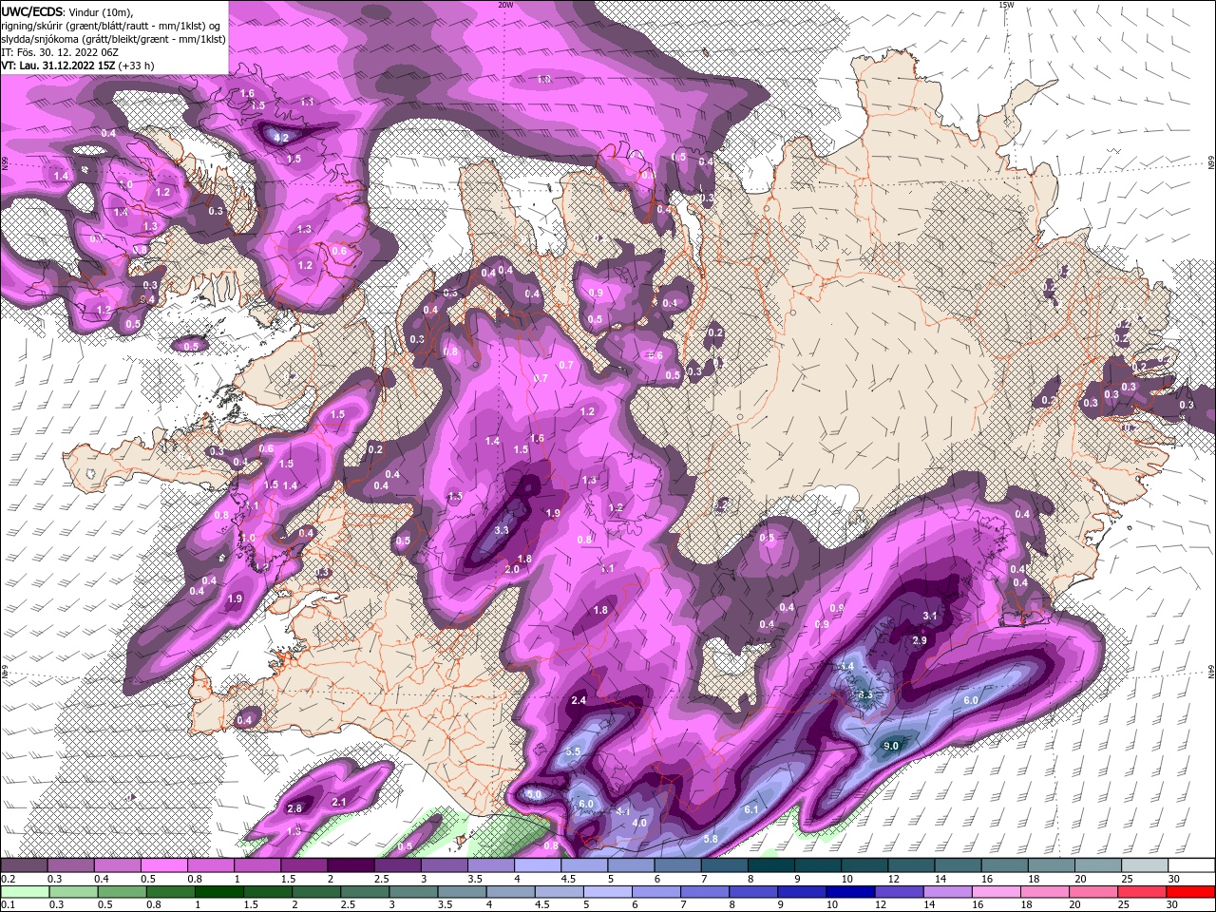Image resolution: width=1216 pixels, height=912 pixels.
Task: Click the 2.1 precipitation label
Action: pyautogui.click(x=339, y=802)
